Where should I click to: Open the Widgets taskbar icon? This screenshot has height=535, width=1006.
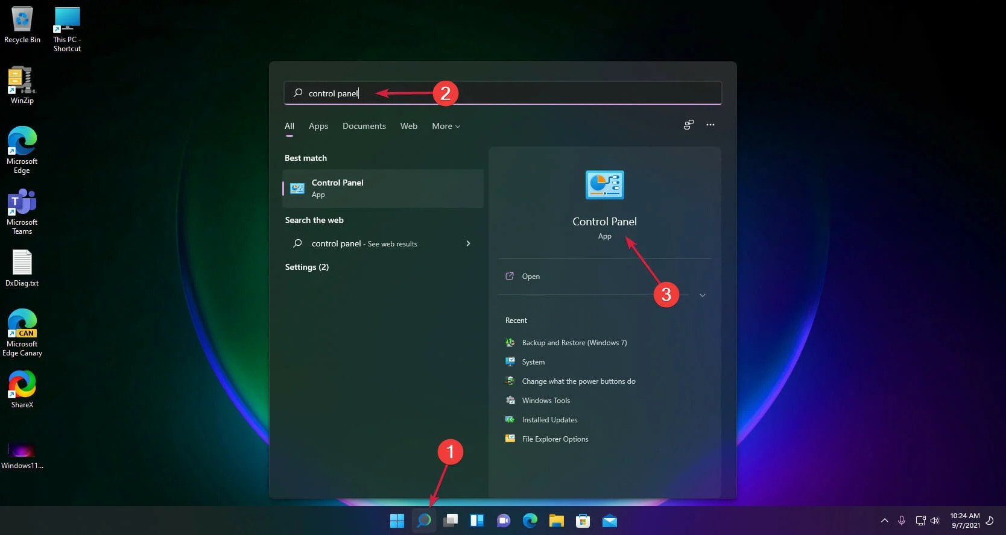477,521
